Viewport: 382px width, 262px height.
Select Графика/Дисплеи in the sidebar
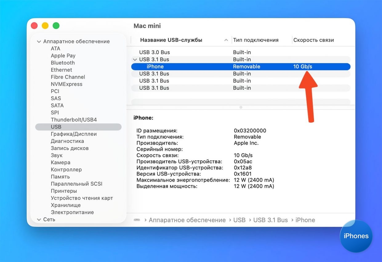point(74,134)
